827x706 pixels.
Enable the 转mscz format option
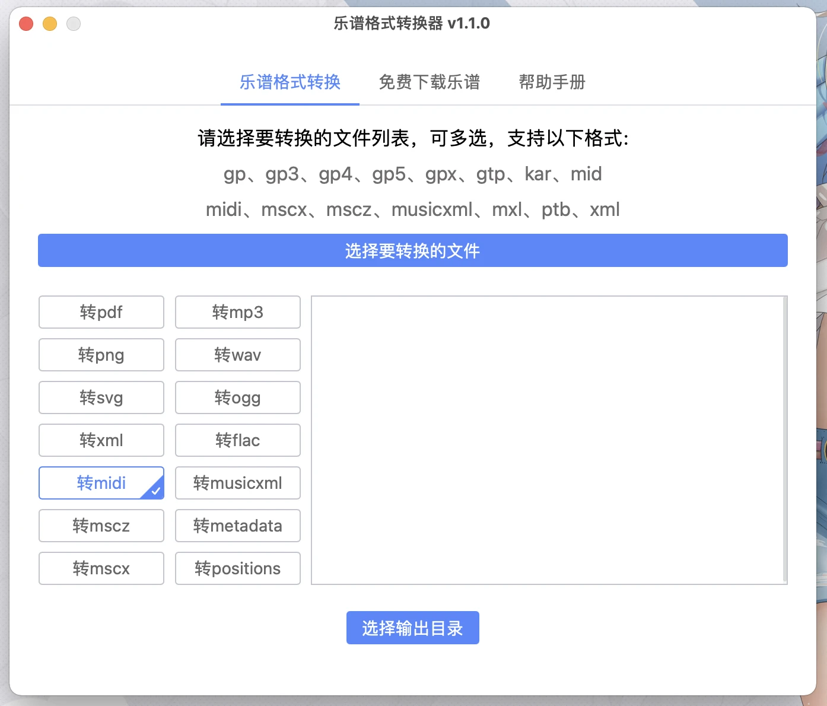[x=101, y=526]
